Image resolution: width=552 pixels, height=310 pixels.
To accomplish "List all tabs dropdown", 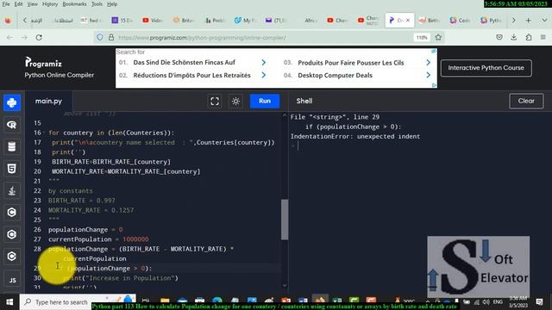I will coord(544,21).
